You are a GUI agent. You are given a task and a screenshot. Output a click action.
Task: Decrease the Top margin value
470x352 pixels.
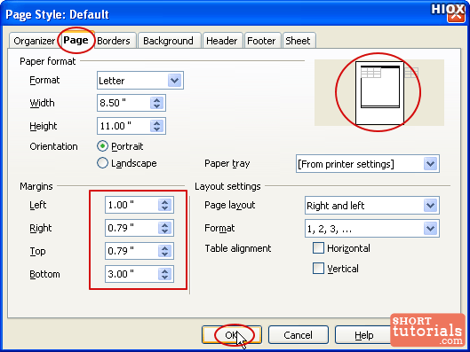coord(165,254)
